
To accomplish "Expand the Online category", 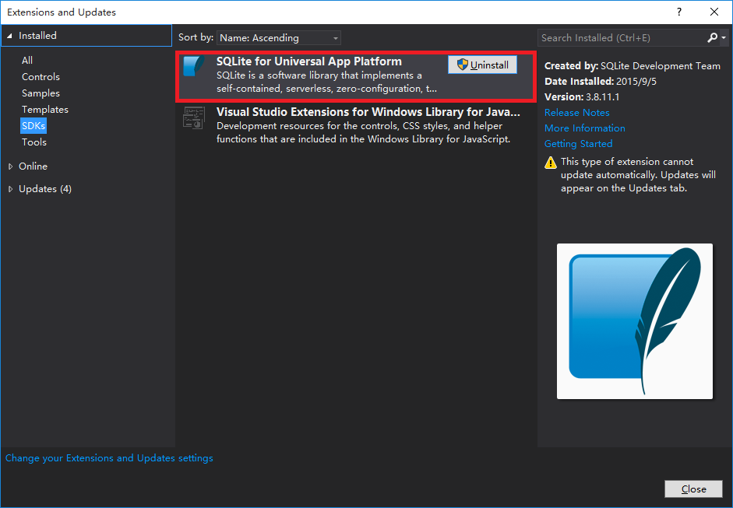I will [10, 166].
